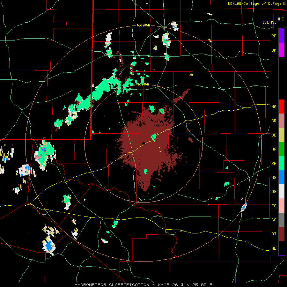287x287 pixels.
Task: Click the salmon GR color swatch in legend
Action: [x=282, y=121]
